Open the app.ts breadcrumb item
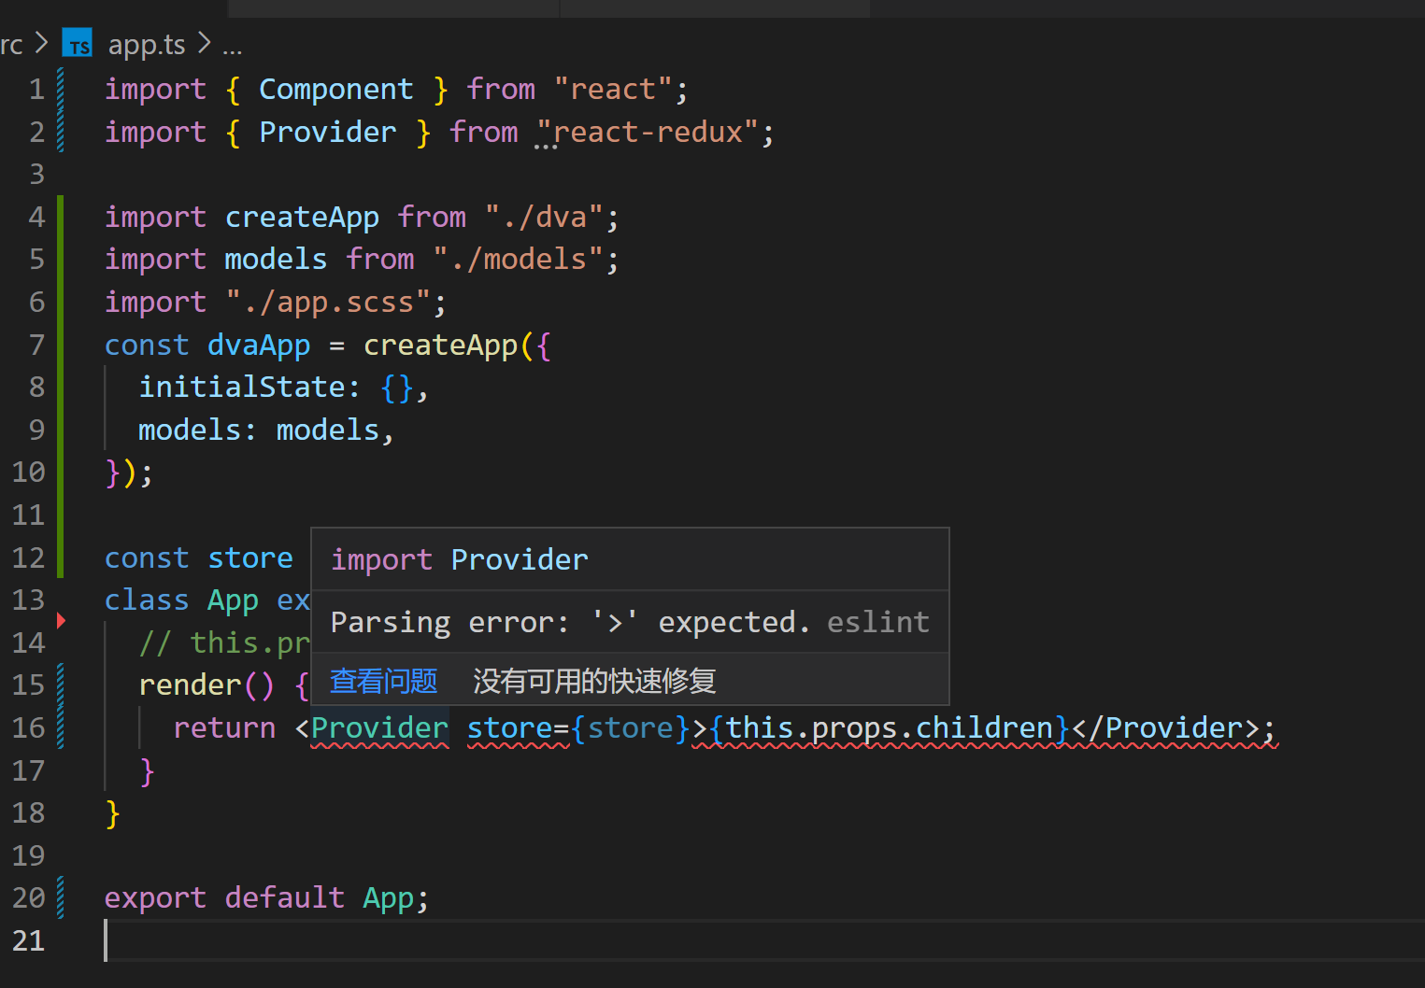Image resolution: width=1425 pixels, height=988 pixels. [147, 44]
